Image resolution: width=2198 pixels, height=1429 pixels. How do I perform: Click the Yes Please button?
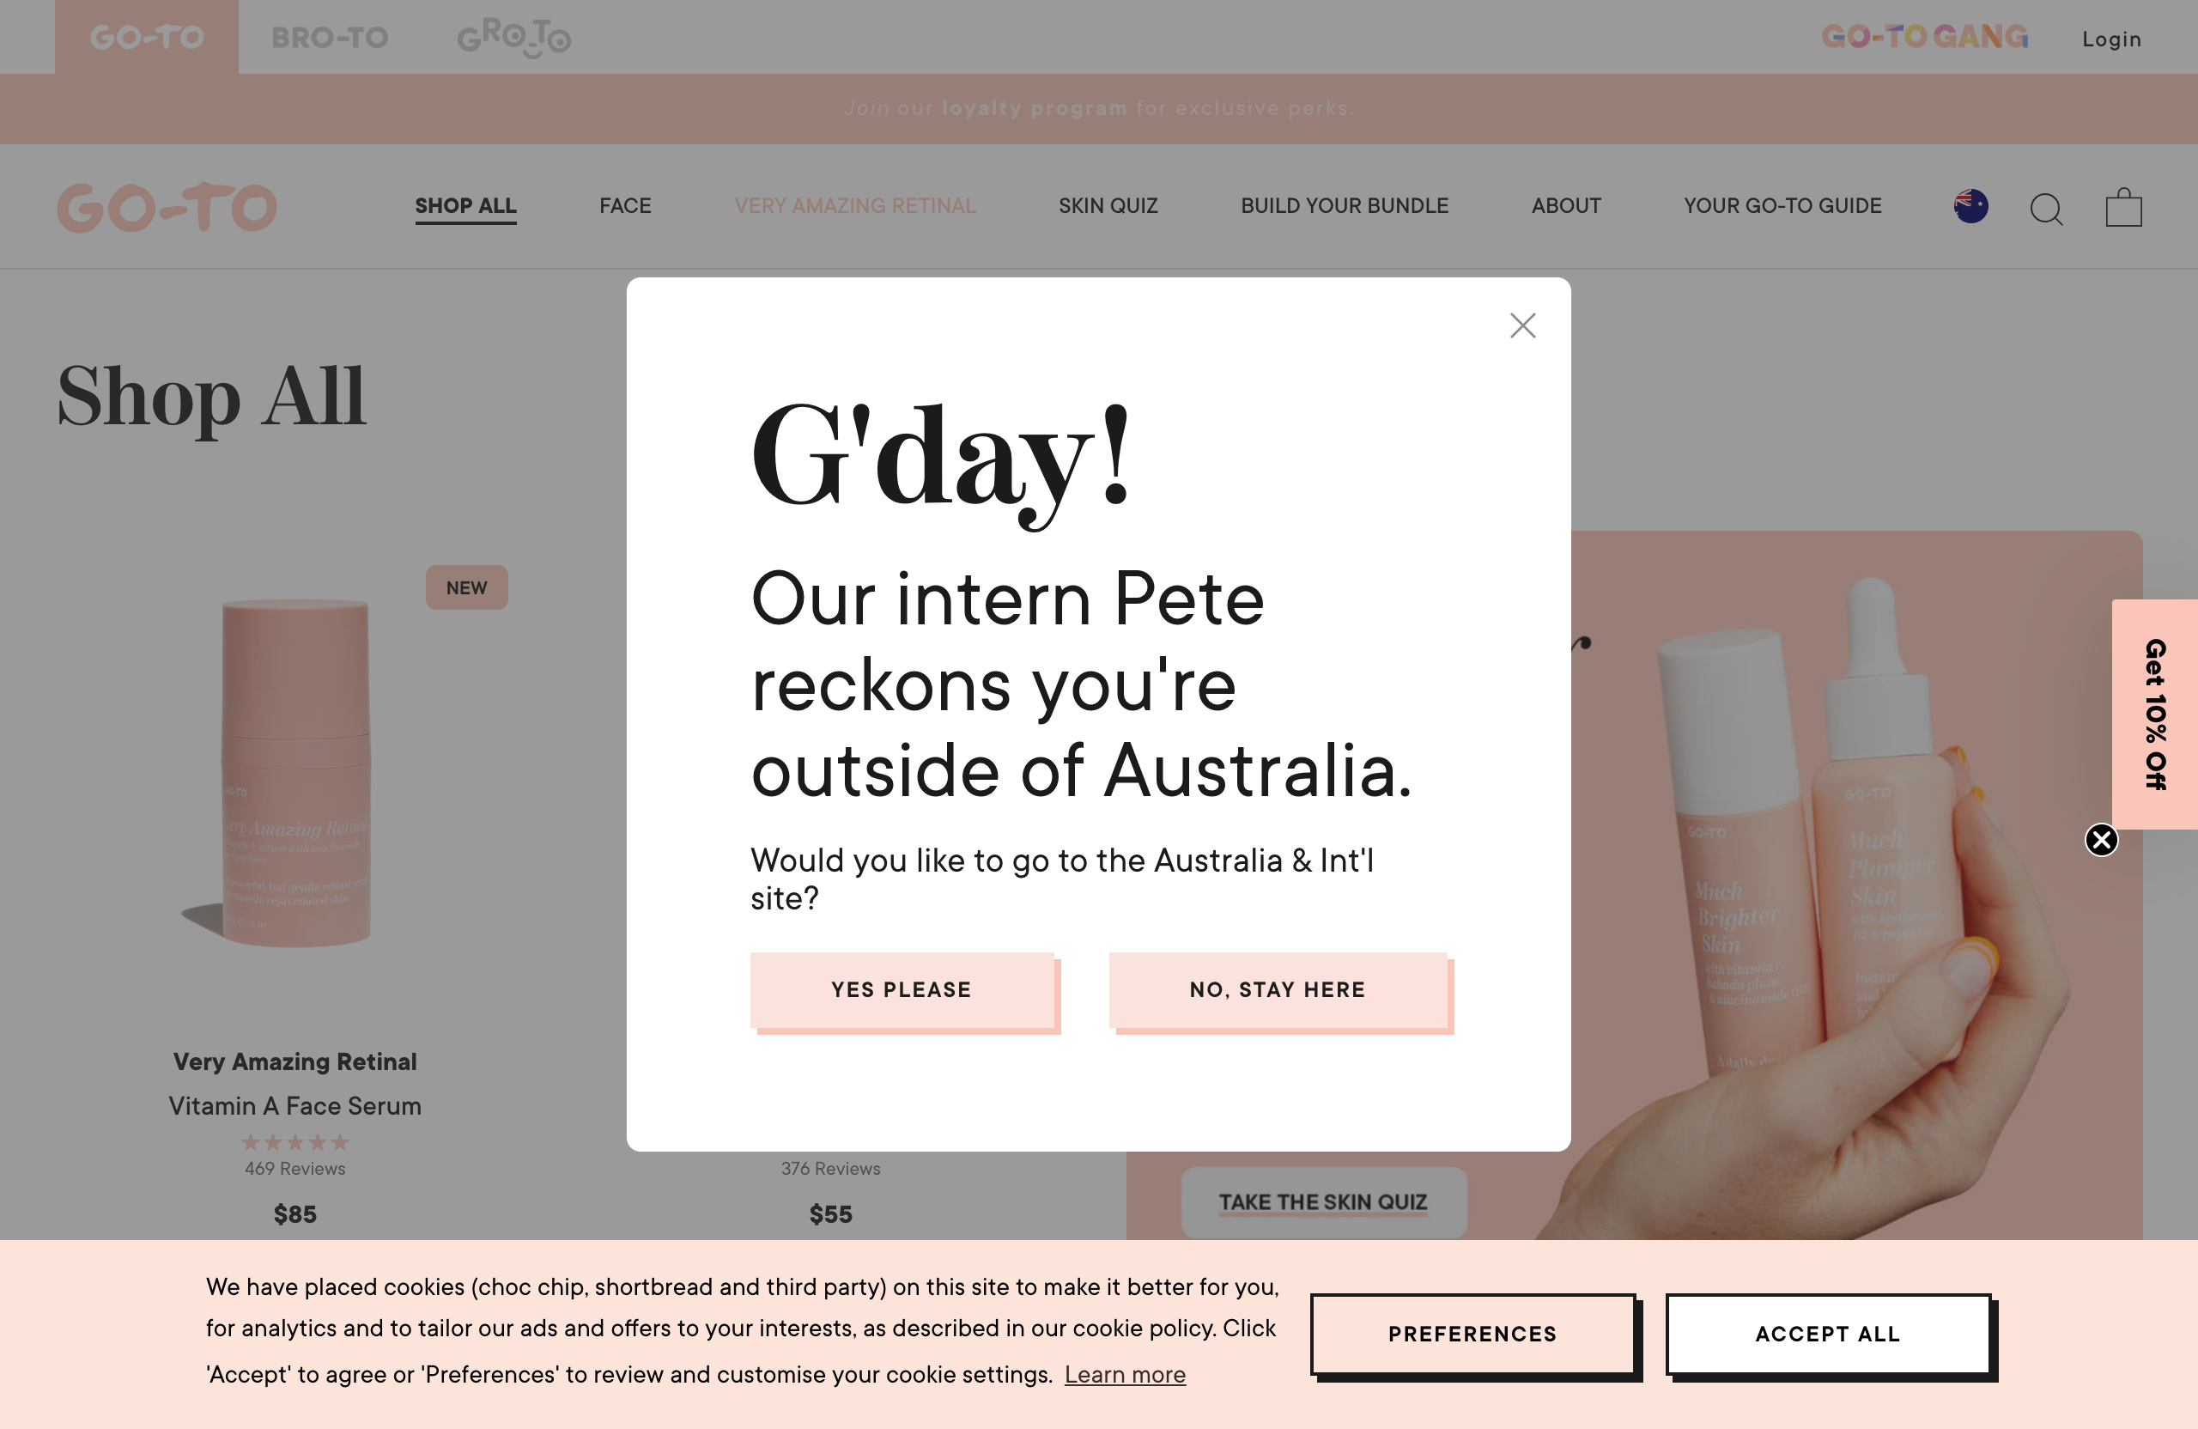(x=902, y=990)
